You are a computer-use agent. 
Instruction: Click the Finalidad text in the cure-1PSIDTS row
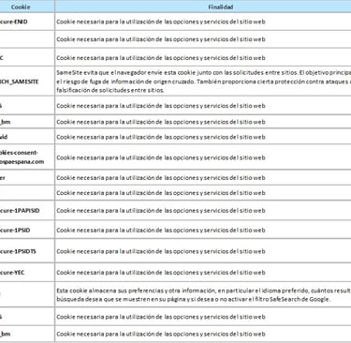pos(161,251)
